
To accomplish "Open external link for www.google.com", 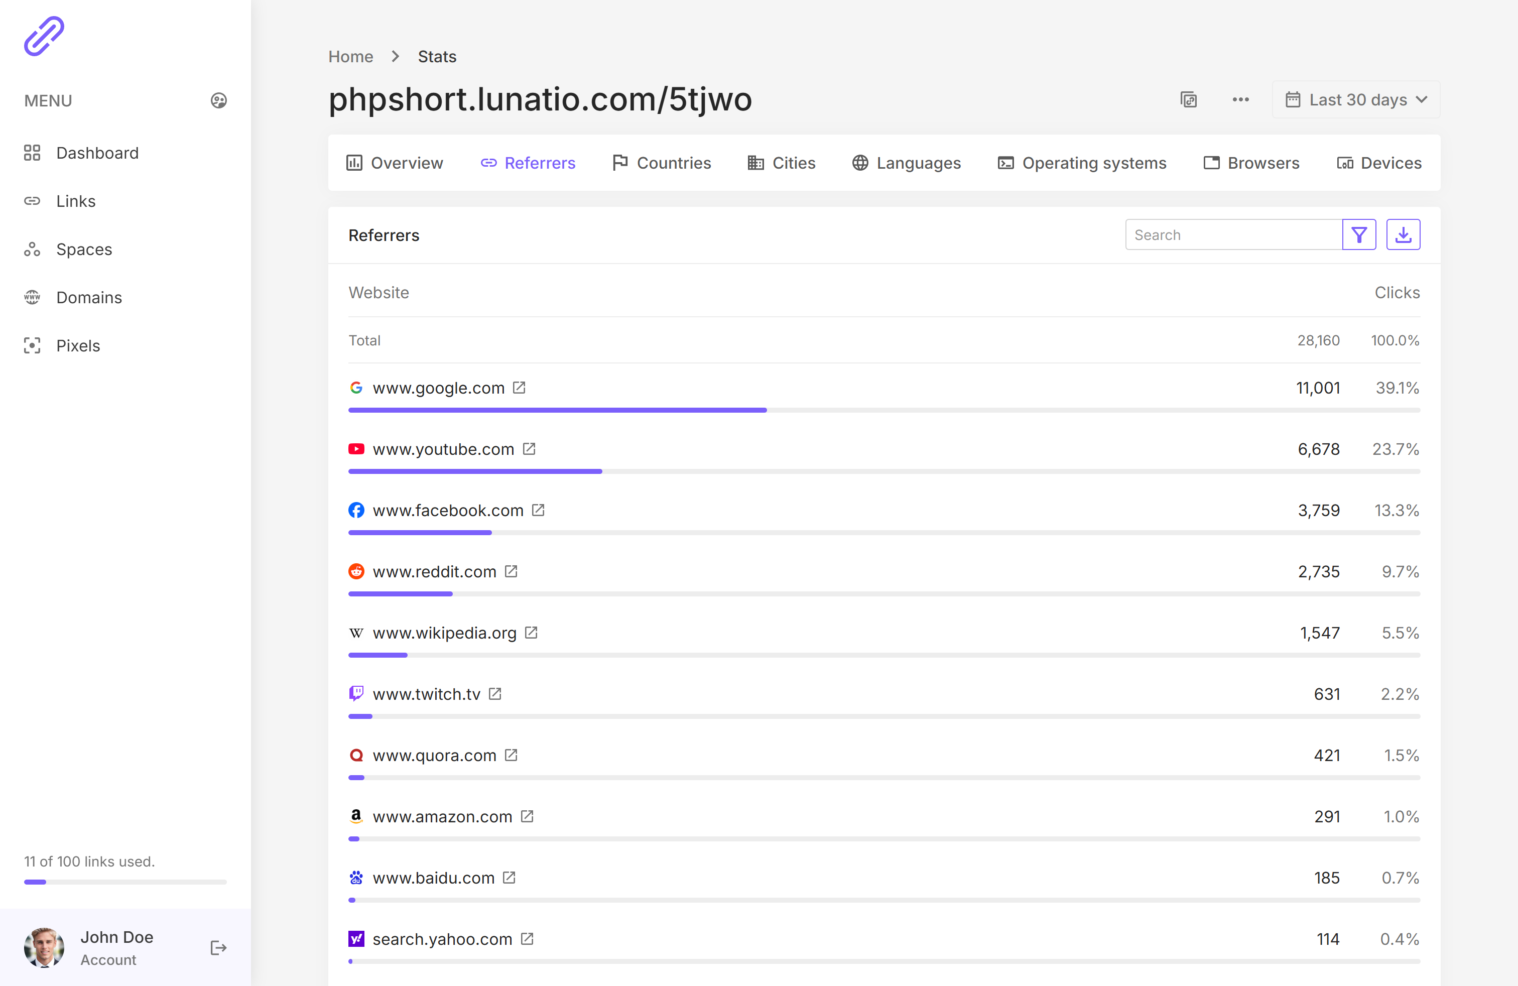I will (x=519, y=388).
